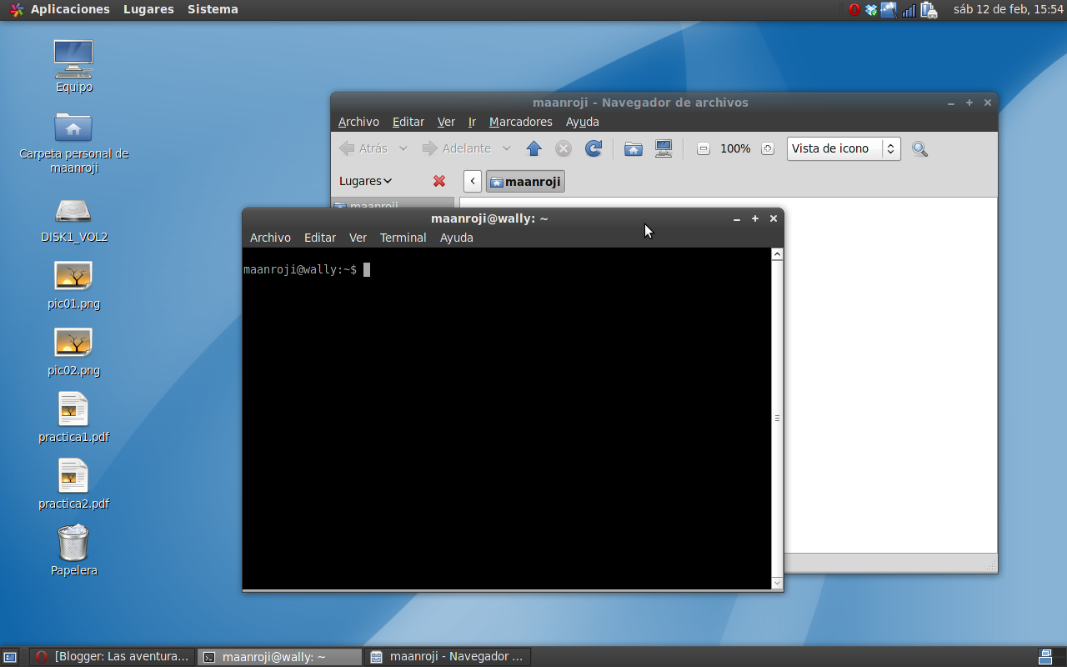Select the practica1.pdf desktop file
Image resolution: width=1067 pixels, height=667 pixels.
[73, 419]
